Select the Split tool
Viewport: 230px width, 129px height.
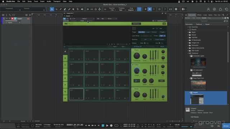tap(61, 9)
